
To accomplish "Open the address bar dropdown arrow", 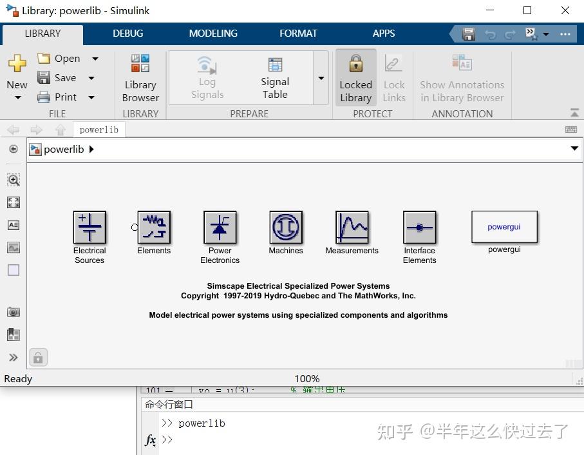I will pyautogui.click(x=574, y=148).
